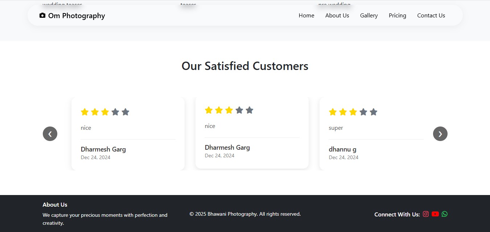This screenshot has width=490, height=232.
Task: Click the footer About Us heading
Action: pyautogui.click(x=55, y=205)
